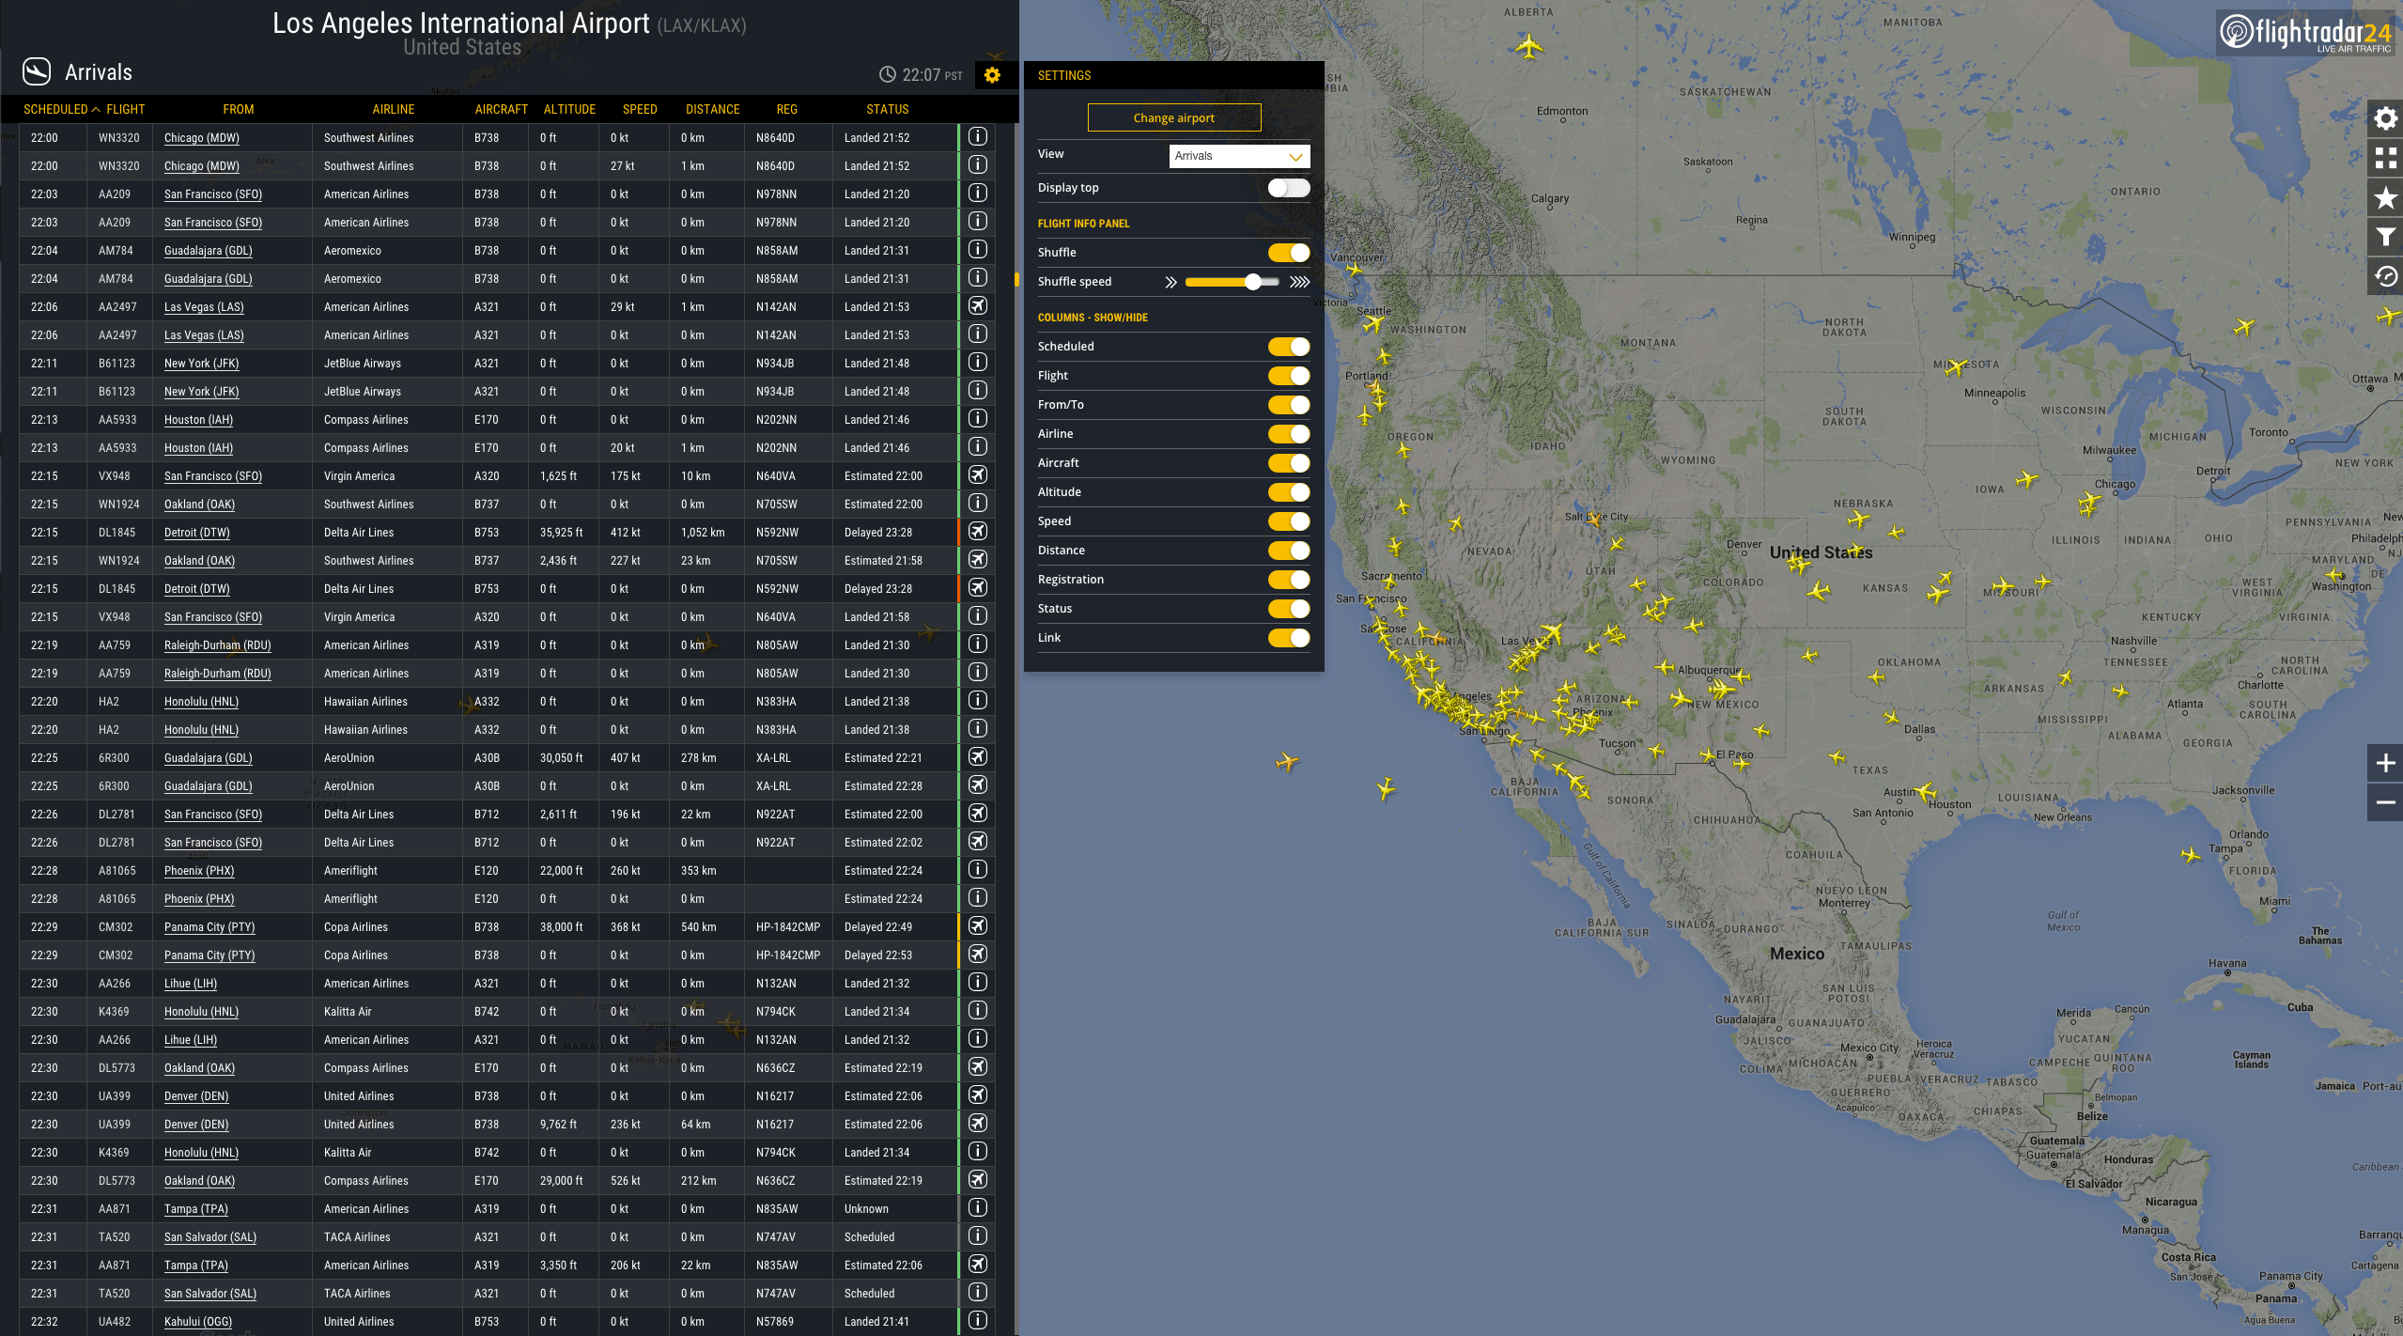Show VX948 Estimated 22:00 flight on map
This screenshot has width=2403, height=1336.
[x=978, y=475]
